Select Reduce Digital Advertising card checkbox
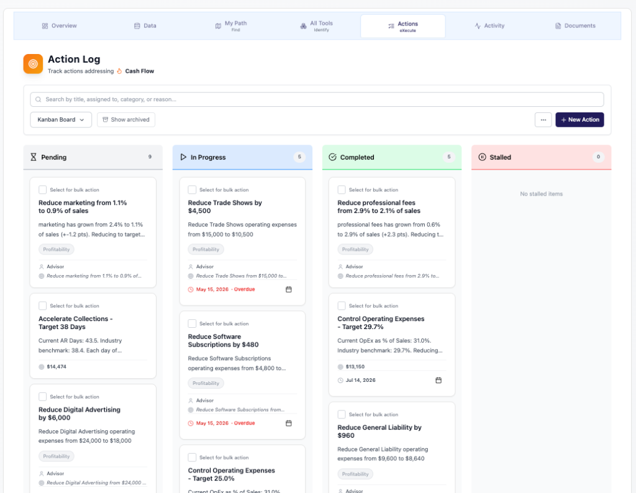This screenshot has height=493, width=636. point(42,397)
